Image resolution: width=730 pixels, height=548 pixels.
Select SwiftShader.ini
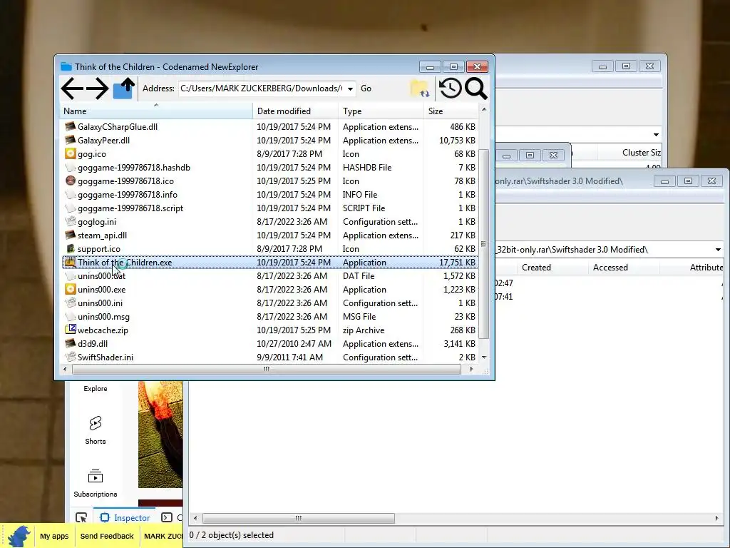point(106,357)
